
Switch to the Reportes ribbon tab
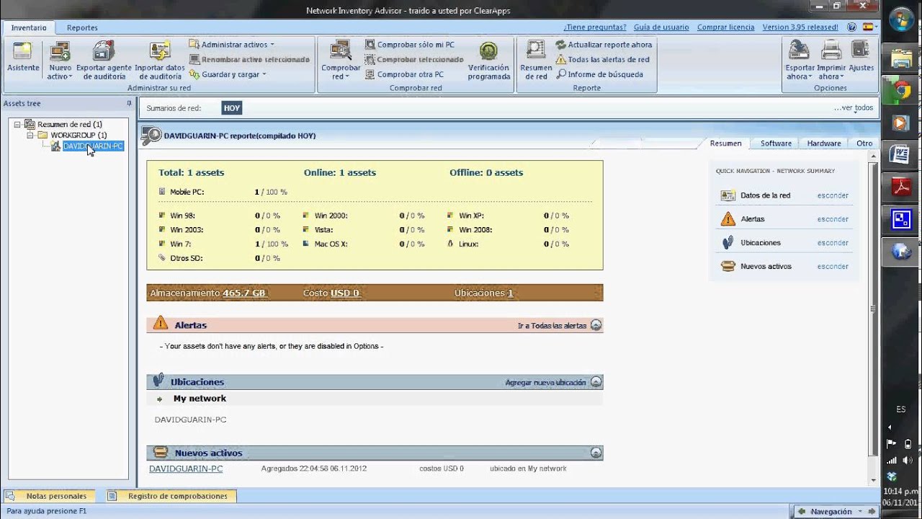(82, 27)
